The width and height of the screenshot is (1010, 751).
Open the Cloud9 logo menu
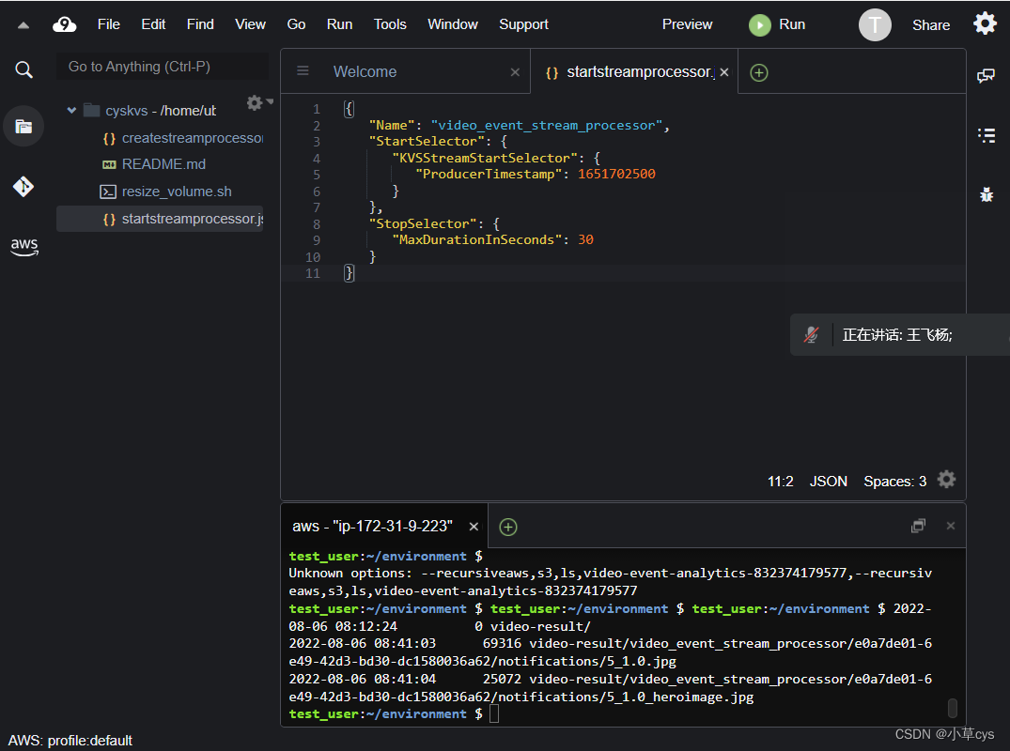tap(65, 24)
